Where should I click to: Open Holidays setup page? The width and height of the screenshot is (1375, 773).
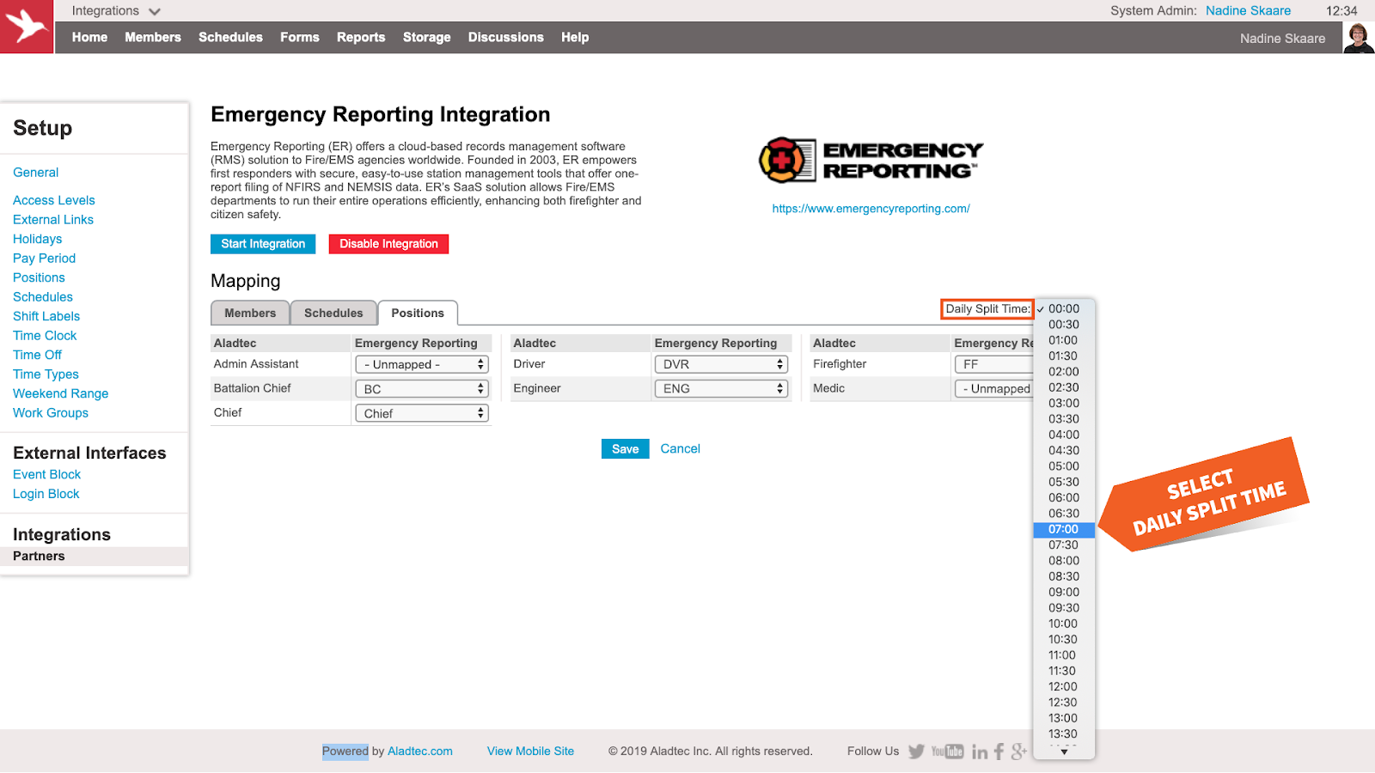pyautogui.click(x=38, y=239)
